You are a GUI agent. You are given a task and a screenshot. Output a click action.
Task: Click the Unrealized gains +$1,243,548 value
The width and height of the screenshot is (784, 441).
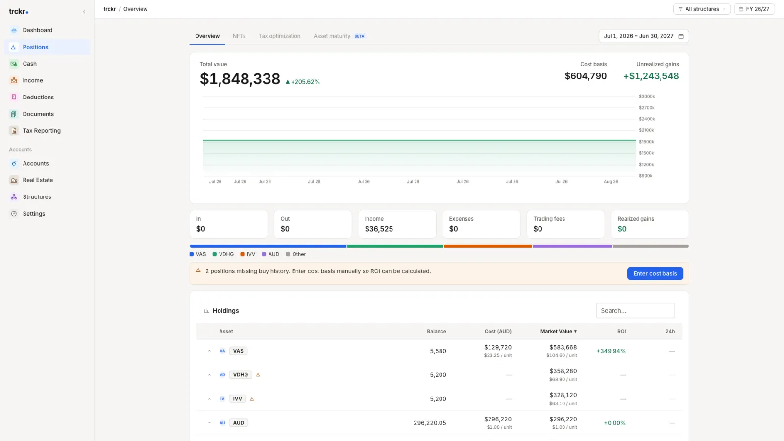coord(651,76)
